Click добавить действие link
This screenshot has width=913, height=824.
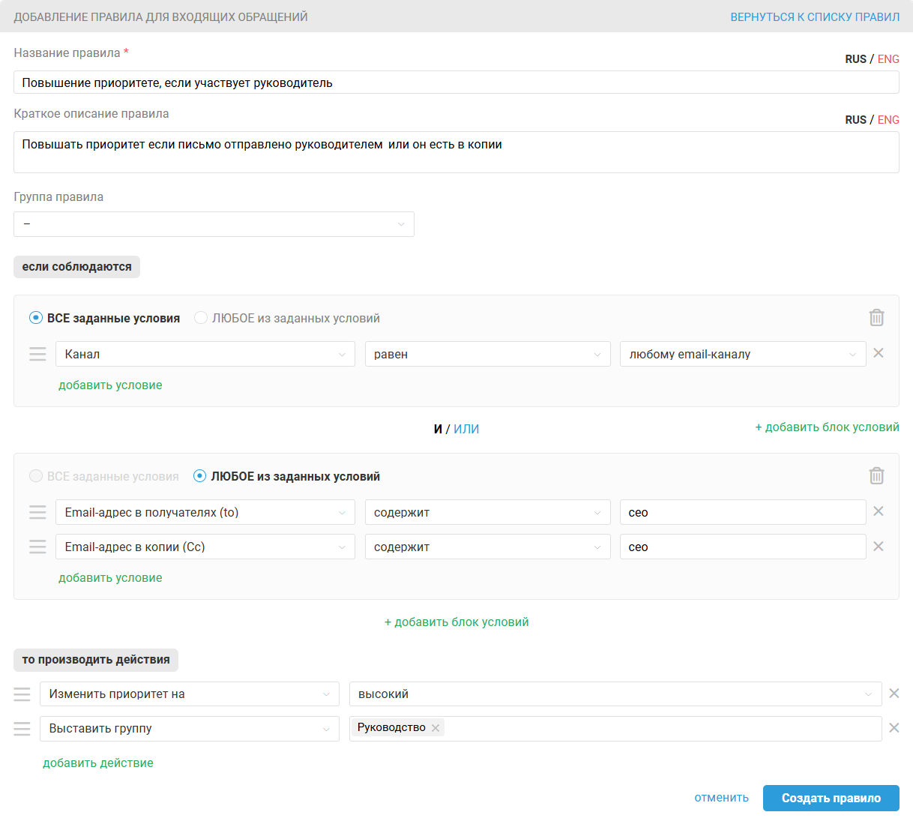coord(98,763)
